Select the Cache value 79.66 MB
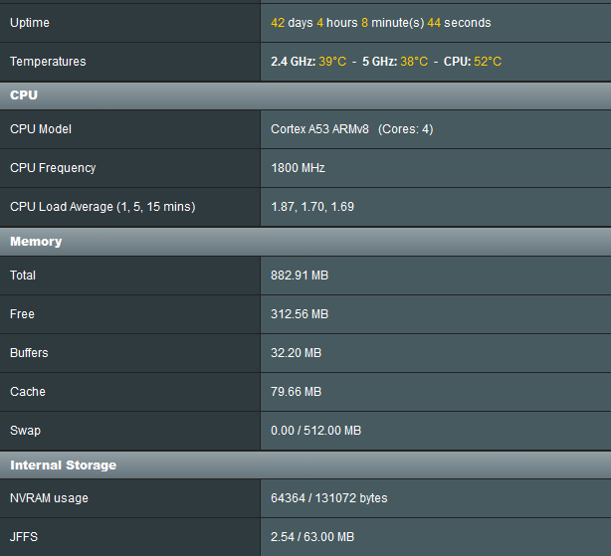 (x=297, y=391)
